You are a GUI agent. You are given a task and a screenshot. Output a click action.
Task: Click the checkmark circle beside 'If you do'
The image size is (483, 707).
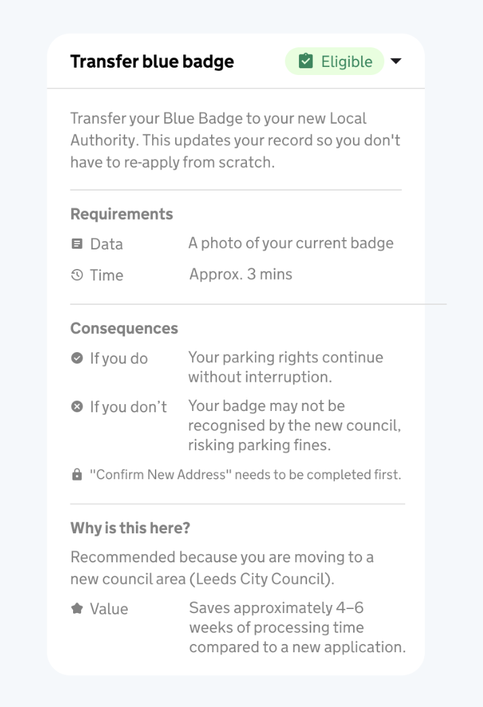pos(76,359)
